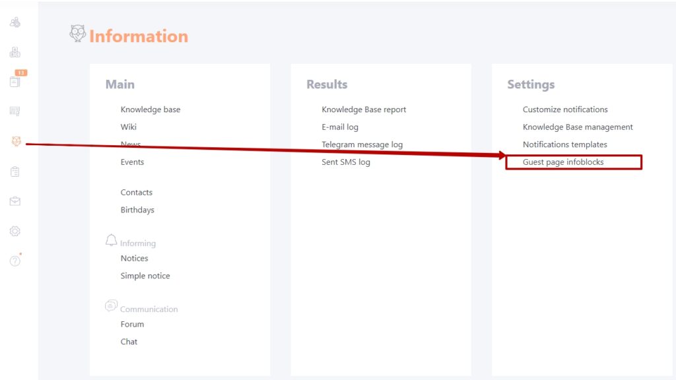
Task: Click the ABC blocks sidebar icon
Action: point(15,52)
